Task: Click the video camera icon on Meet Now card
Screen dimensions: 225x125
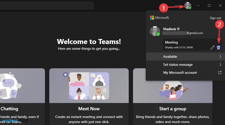Action: pyautogui.click(x=65, y=75)
